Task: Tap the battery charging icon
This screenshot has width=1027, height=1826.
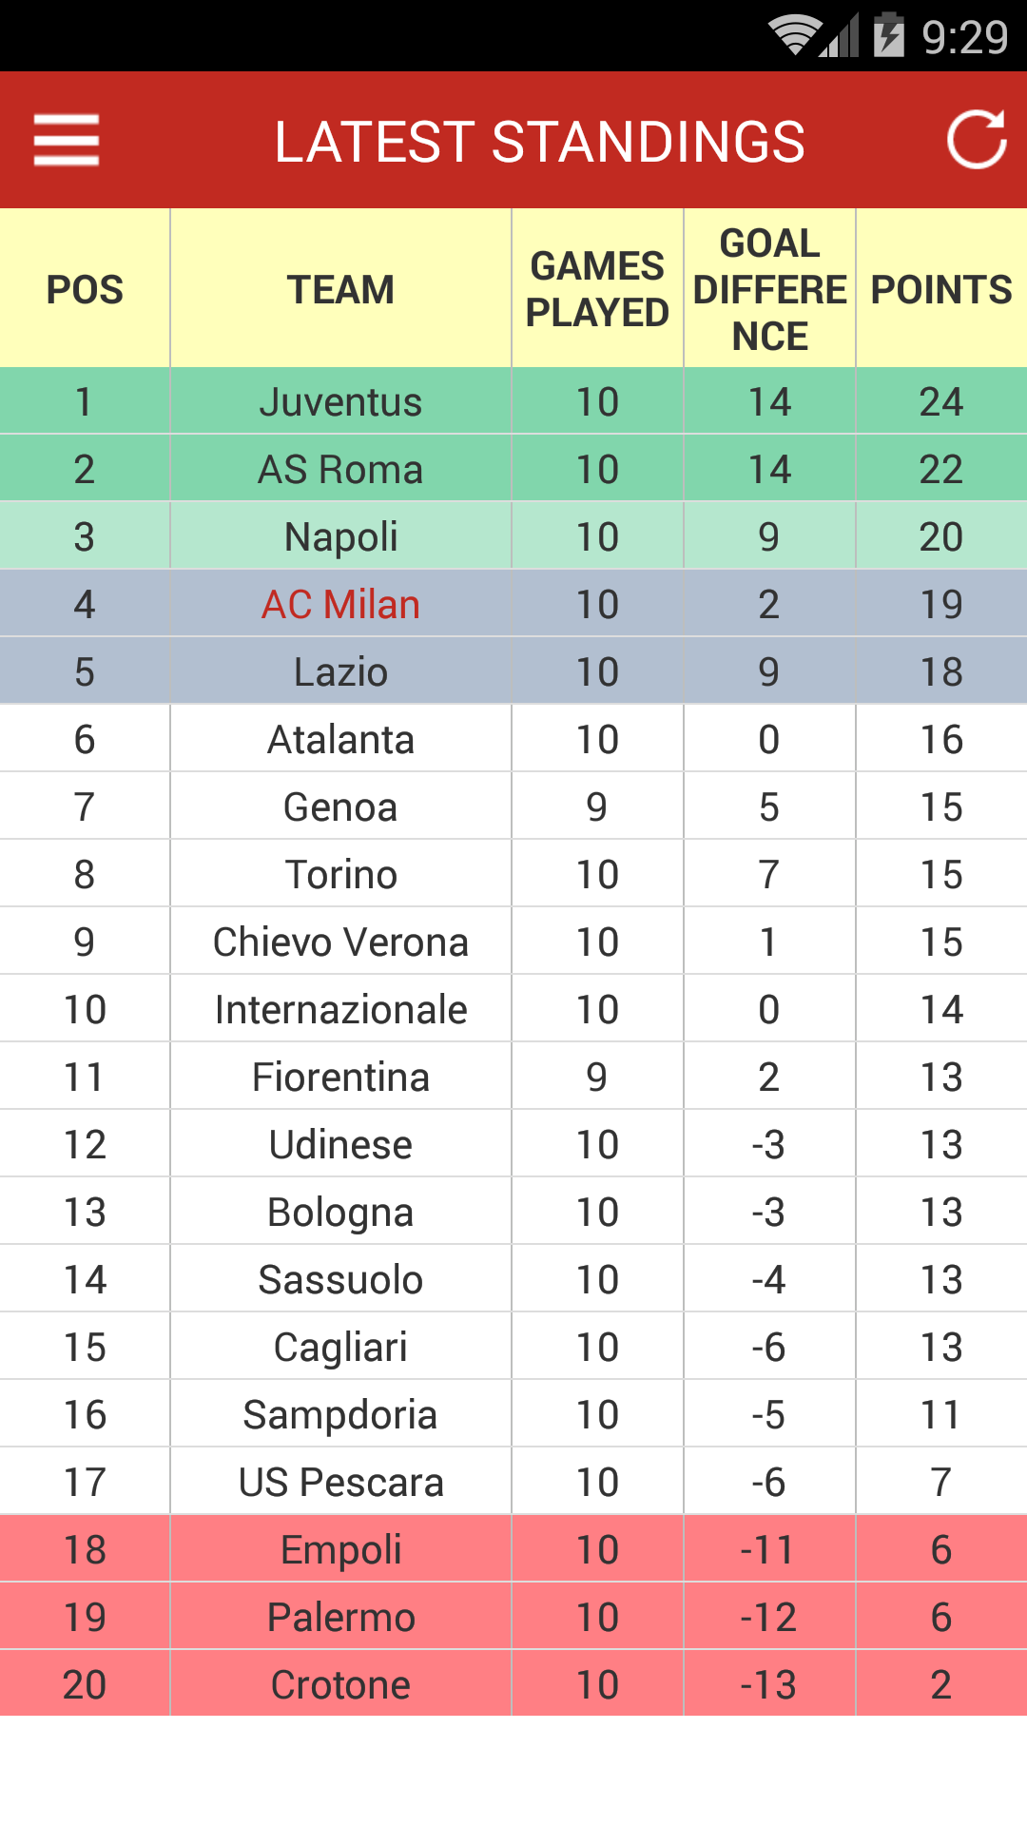Action: click(889, 36)
